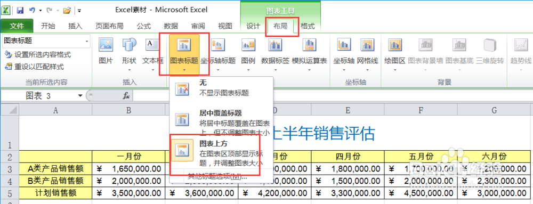The image size is (533, 204).
Task: Open the Name Box dropdown arrow
Action: pos(80,96)
